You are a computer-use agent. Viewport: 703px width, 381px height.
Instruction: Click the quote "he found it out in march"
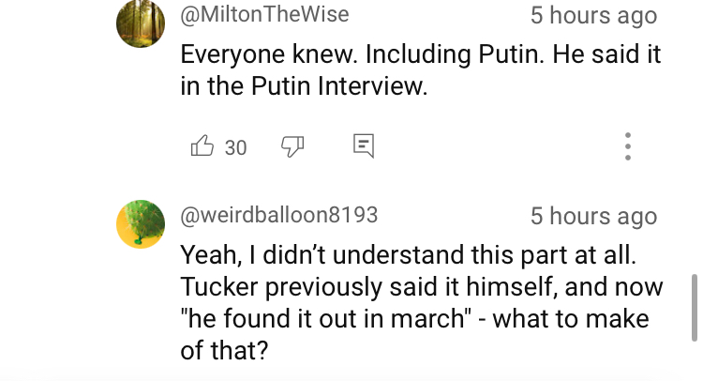point(324,318)
